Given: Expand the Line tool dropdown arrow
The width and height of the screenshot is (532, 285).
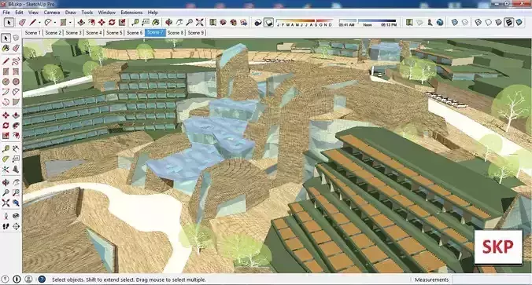Looking at the screenshot, I should pos(39,22).
